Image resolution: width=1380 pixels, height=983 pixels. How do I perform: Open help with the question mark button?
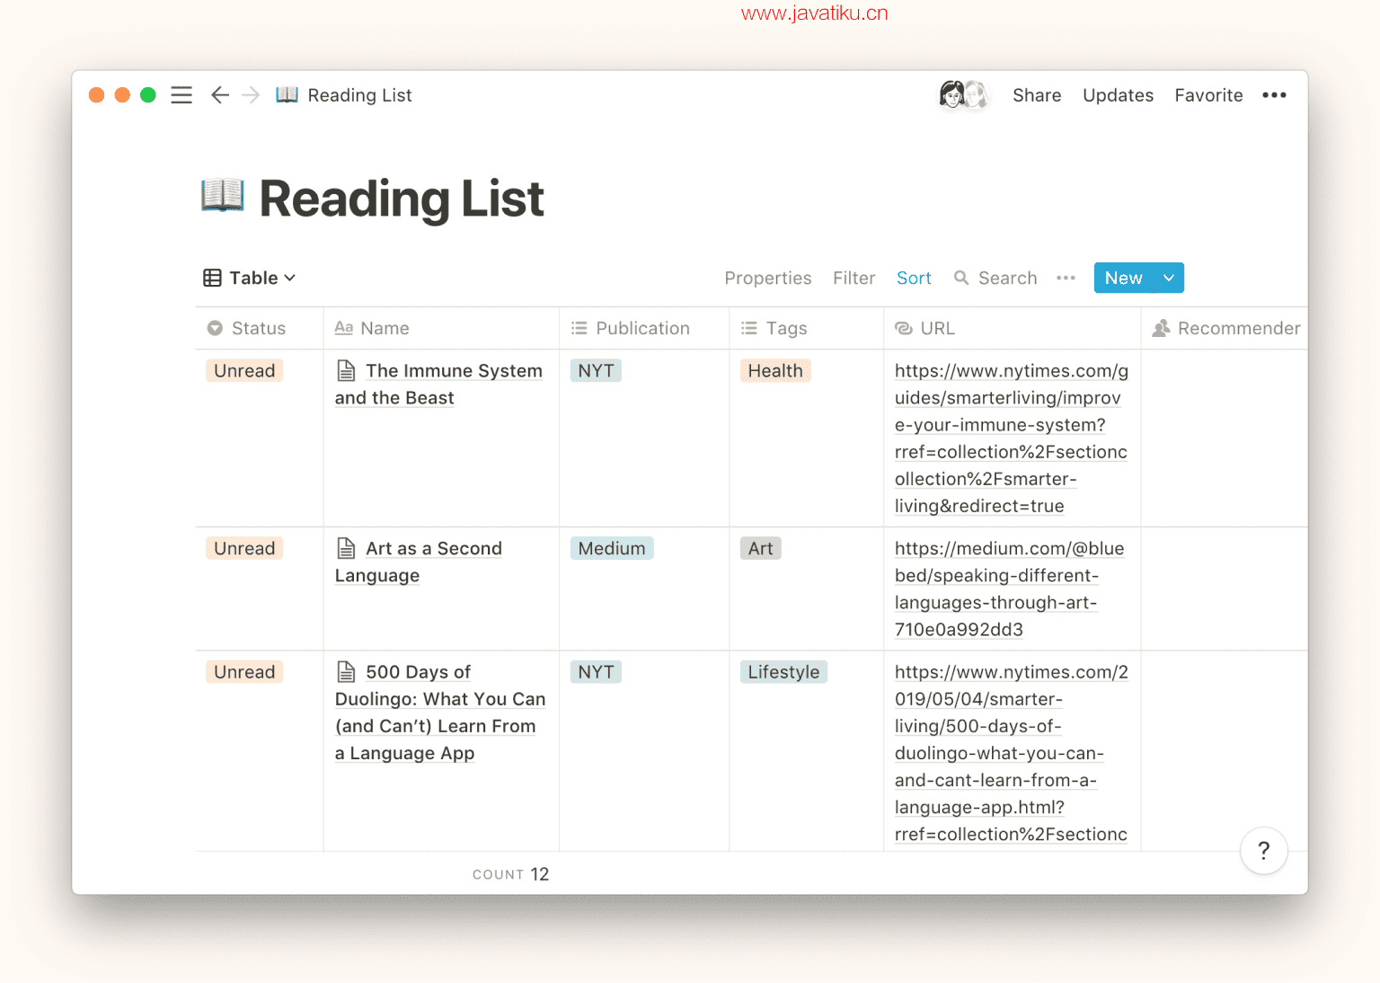1263,850
